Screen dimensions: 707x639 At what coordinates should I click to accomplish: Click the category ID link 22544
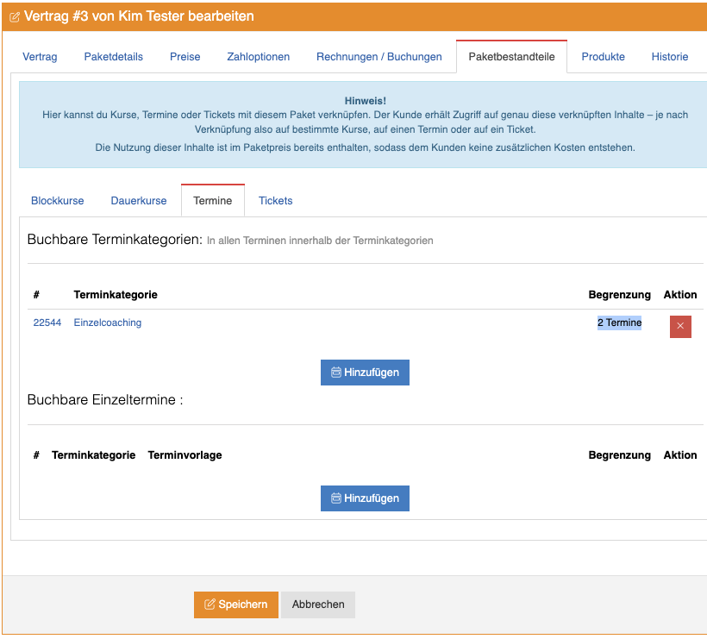tap(47, 323)
